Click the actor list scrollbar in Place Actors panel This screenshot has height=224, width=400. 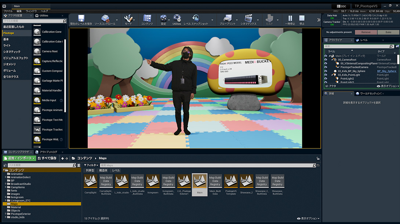[x=65, y=76]
